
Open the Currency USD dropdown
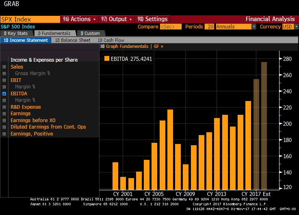(x=289, y=27)
